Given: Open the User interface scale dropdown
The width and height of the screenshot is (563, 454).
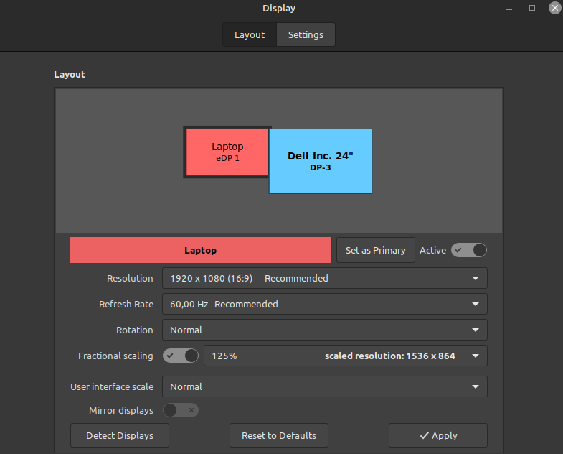Looking at the screenshot, I should click(x=324, y=386).
